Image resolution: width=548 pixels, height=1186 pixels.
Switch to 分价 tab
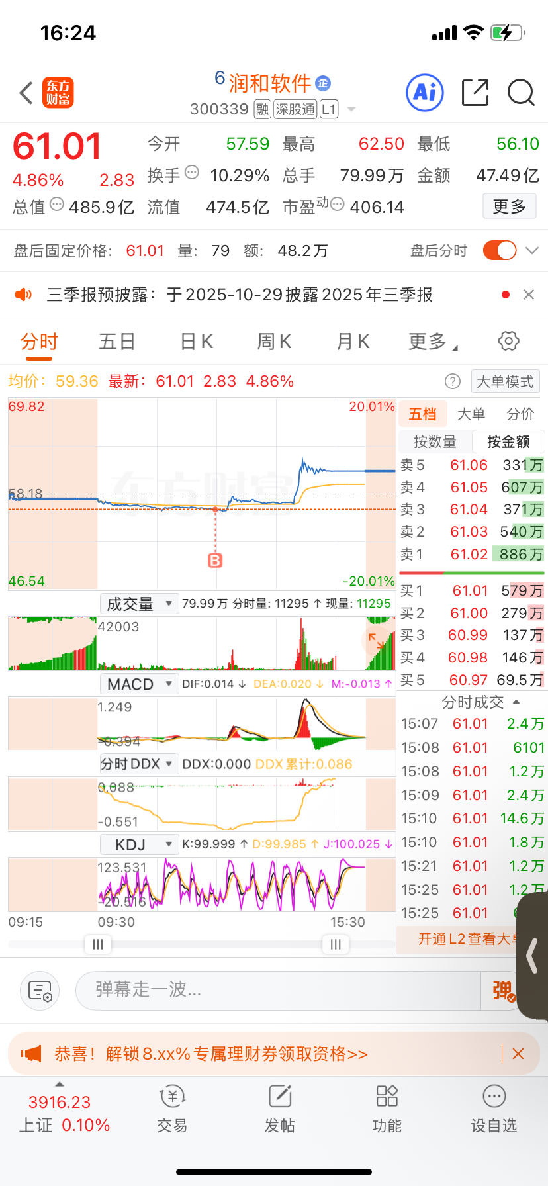point(520,414)
